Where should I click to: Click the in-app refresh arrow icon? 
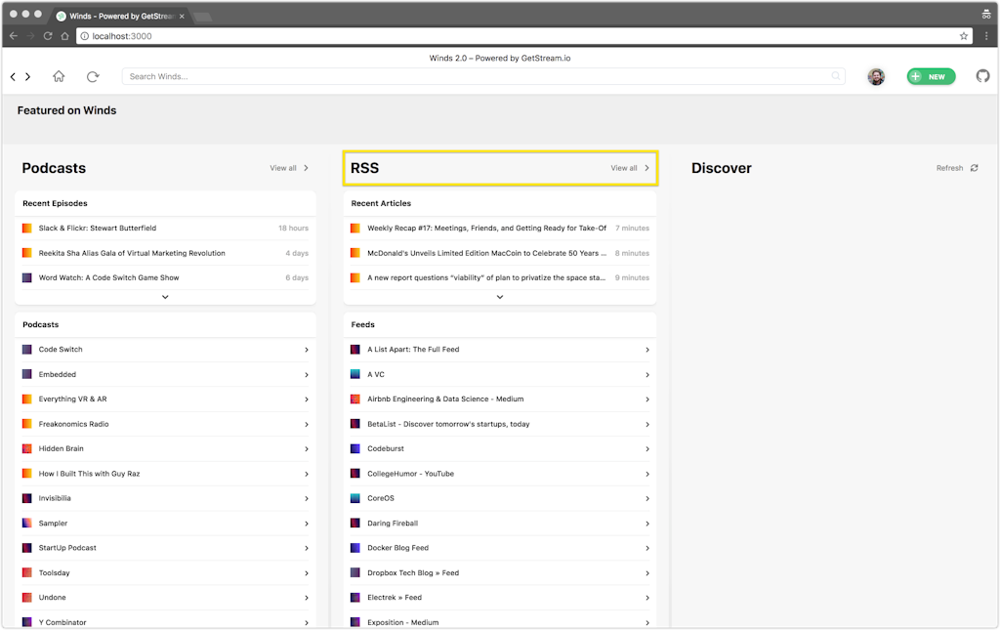click(93, 76)
